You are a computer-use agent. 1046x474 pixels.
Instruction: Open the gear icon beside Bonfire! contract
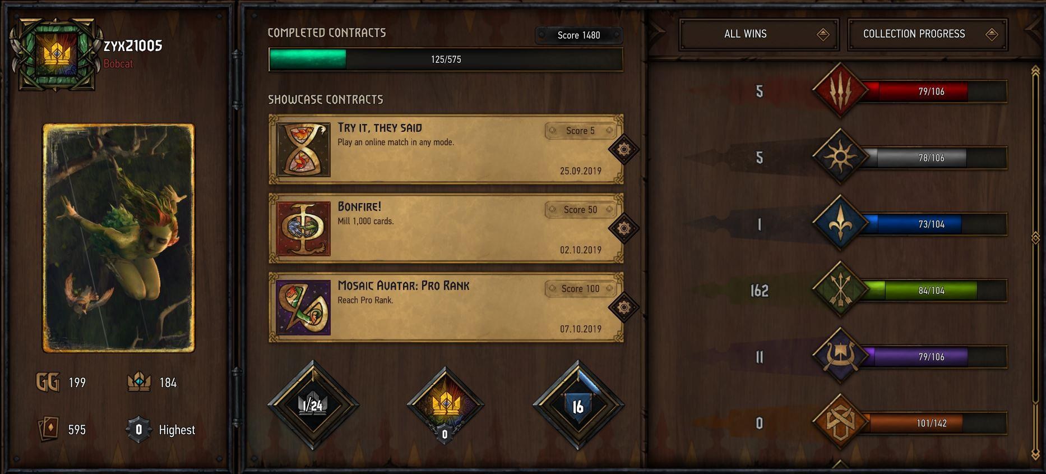[x=624, y=228]
